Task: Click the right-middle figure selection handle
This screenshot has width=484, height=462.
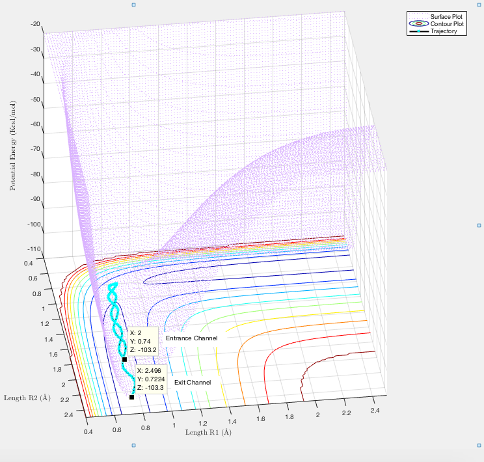Action: pos(480,225)
